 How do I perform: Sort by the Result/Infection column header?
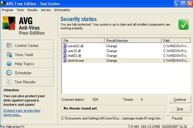click(133, 41)
